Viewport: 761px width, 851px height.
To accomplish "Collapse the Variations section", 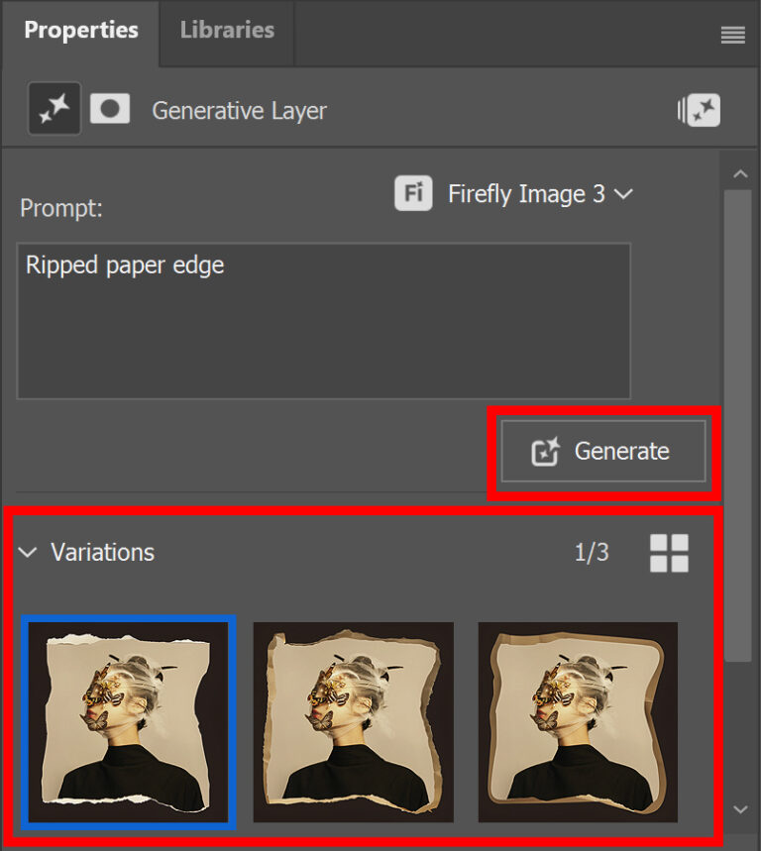I will click(28, 553).
